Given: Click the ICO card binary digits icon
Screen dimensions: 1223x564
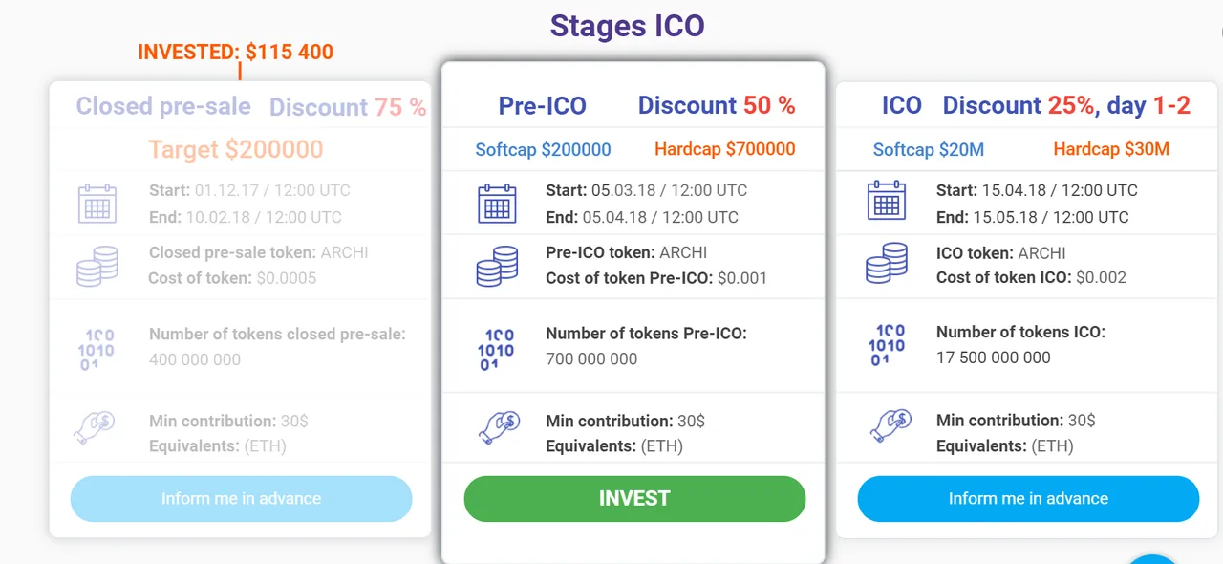Looking at the screenshot, I should [x=887, y=345].
